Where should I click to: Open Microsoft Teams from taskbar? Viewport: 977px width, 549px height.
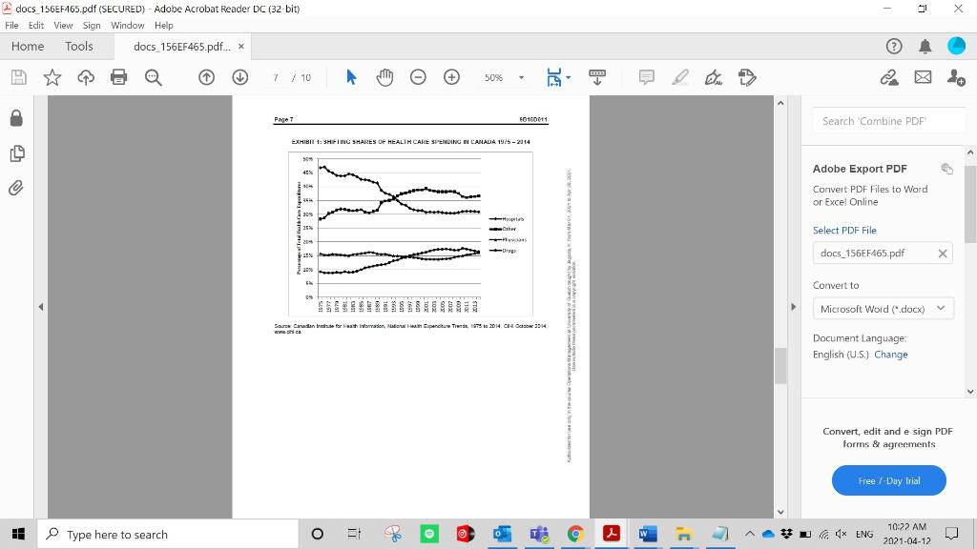pyautogui.click(x=539, y=534)
